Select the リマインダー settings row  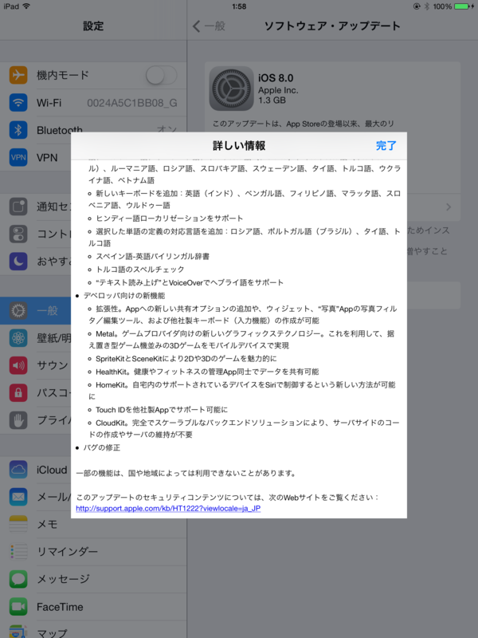pyautogui.click(x=93, y=551)
